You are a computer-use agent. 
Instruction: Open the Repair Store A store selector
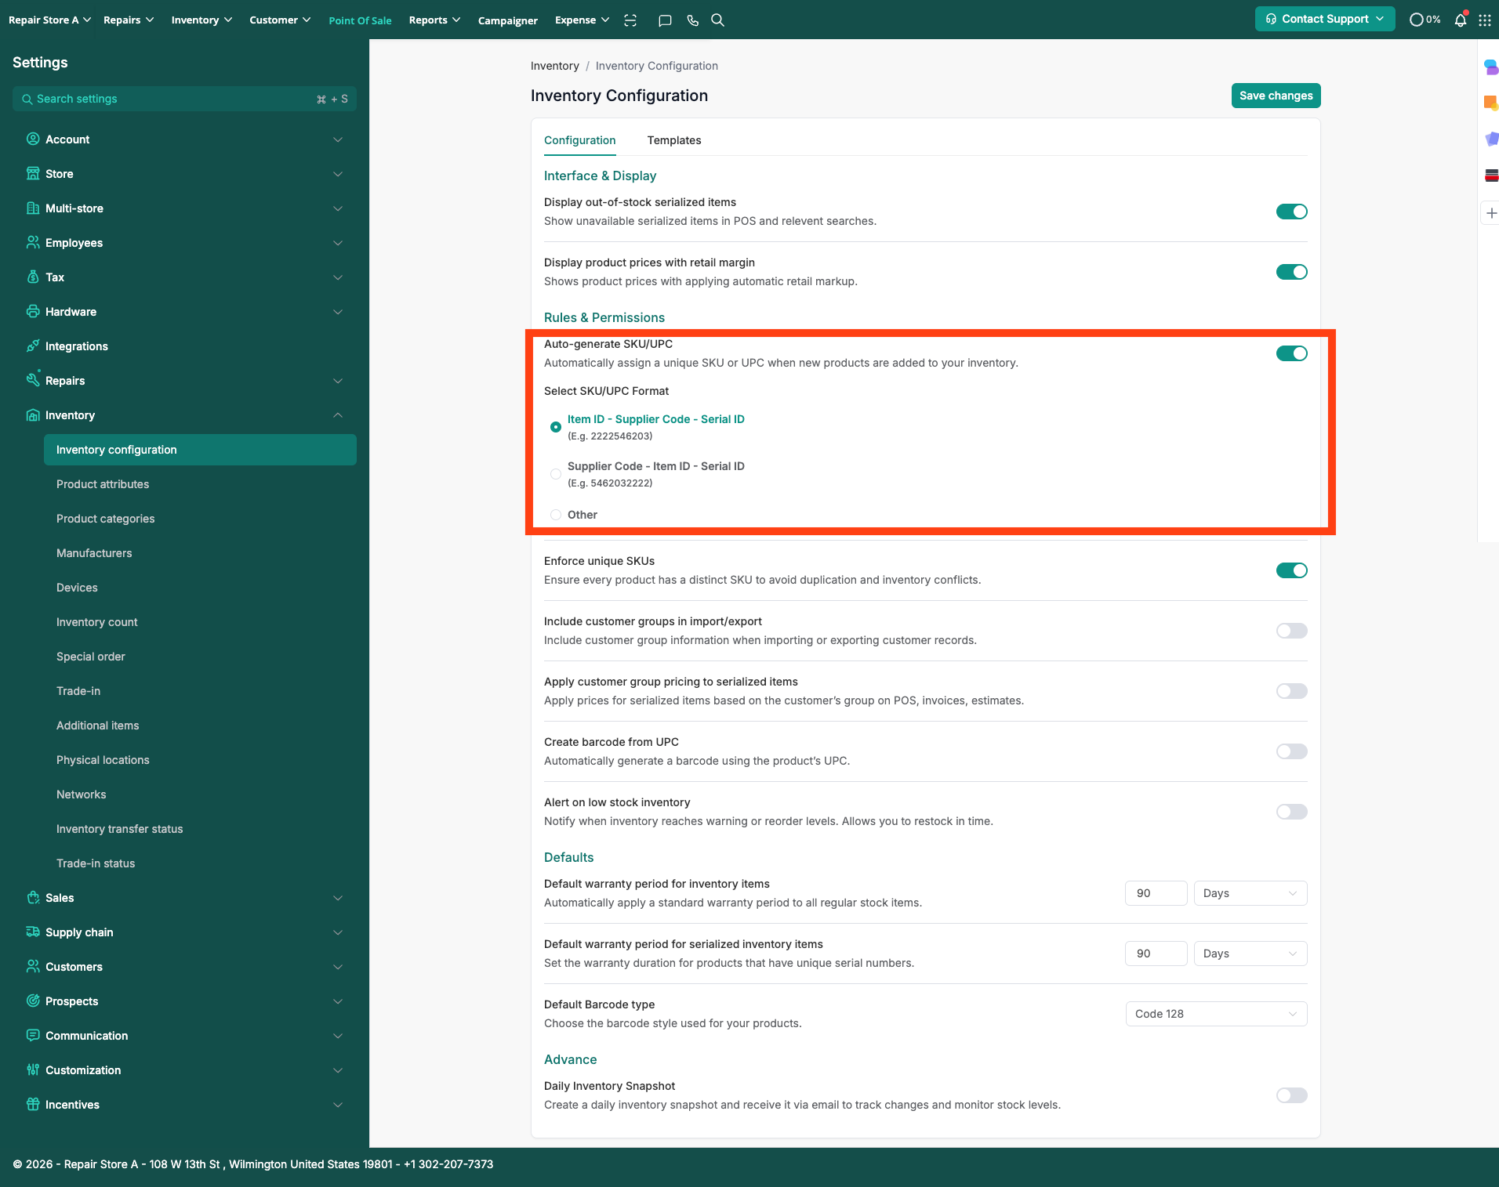point(49,20)
